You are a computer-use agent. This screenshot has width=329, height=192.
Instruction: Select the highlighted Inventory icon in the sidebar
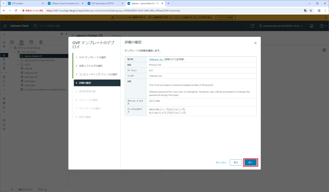click(4, 55)
